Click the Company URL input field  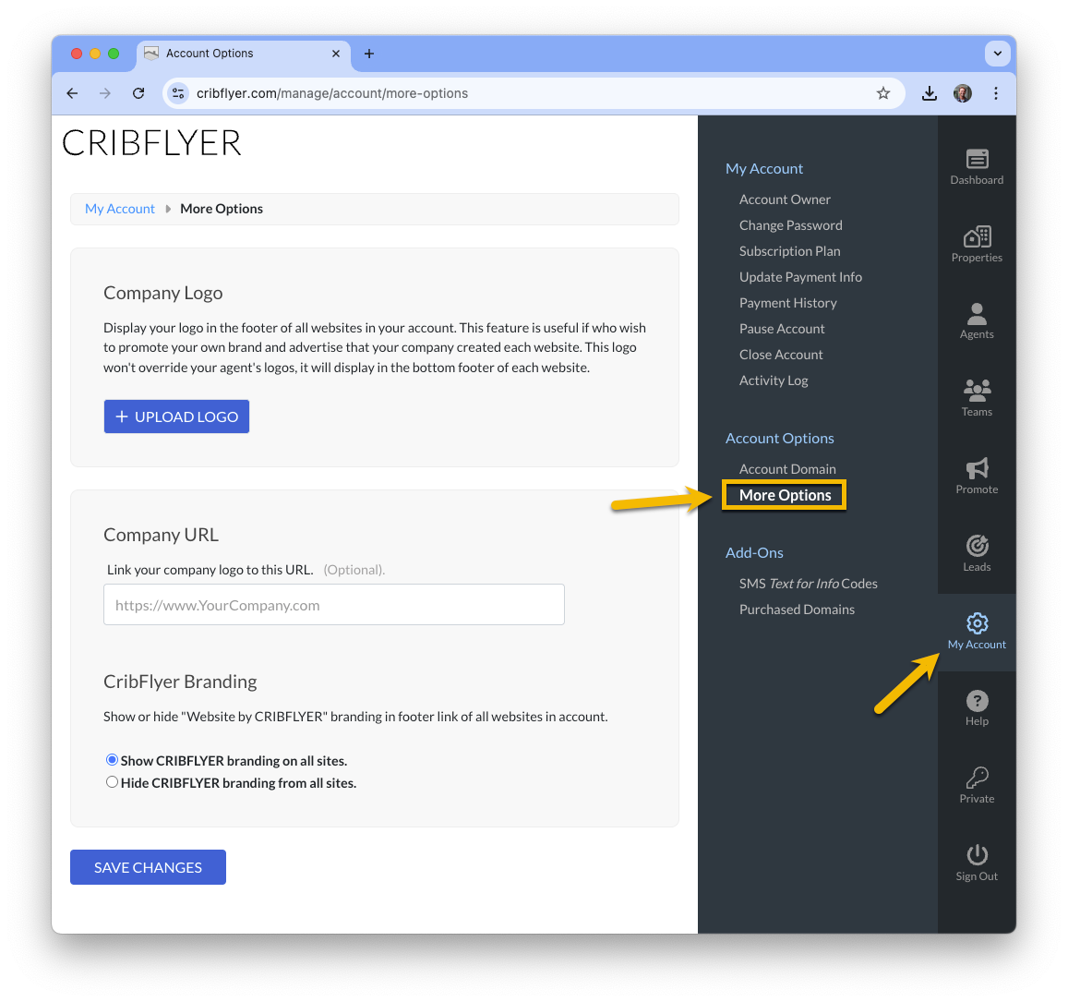[x=334, y=605]
